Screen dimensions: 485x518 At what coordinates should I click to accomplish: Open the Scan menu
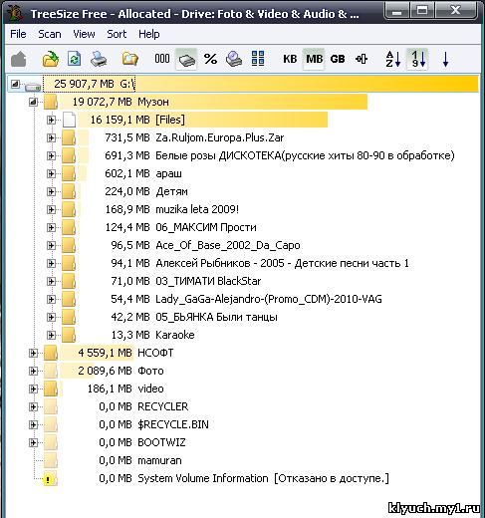50,34
